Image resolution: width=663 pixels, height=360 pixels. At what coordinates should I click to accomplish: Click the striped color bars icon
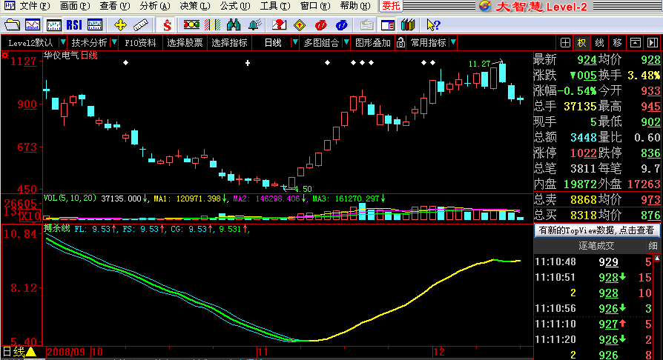pyautogui.click(x=212, y=25)
